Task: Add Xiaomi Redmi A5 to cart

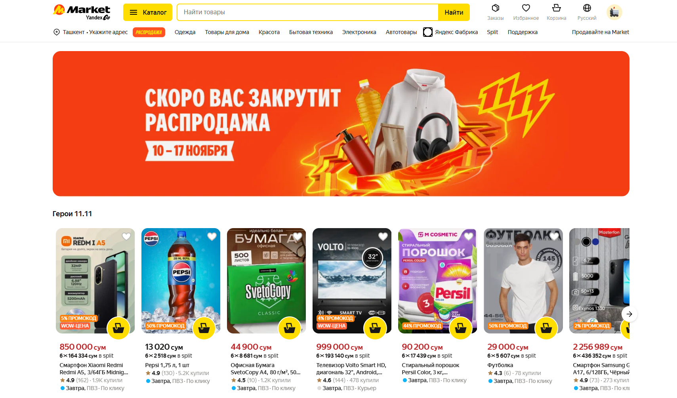Action: coord(118,328)
